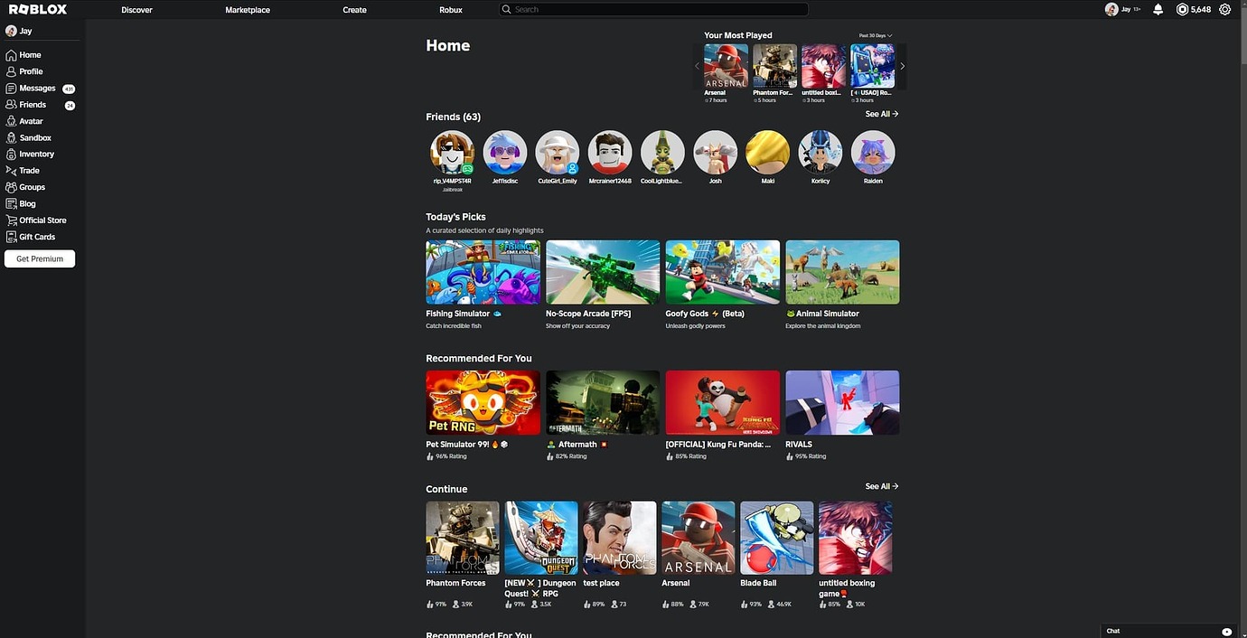Open friend JeffIsdisc's avatar

point(505,153)
